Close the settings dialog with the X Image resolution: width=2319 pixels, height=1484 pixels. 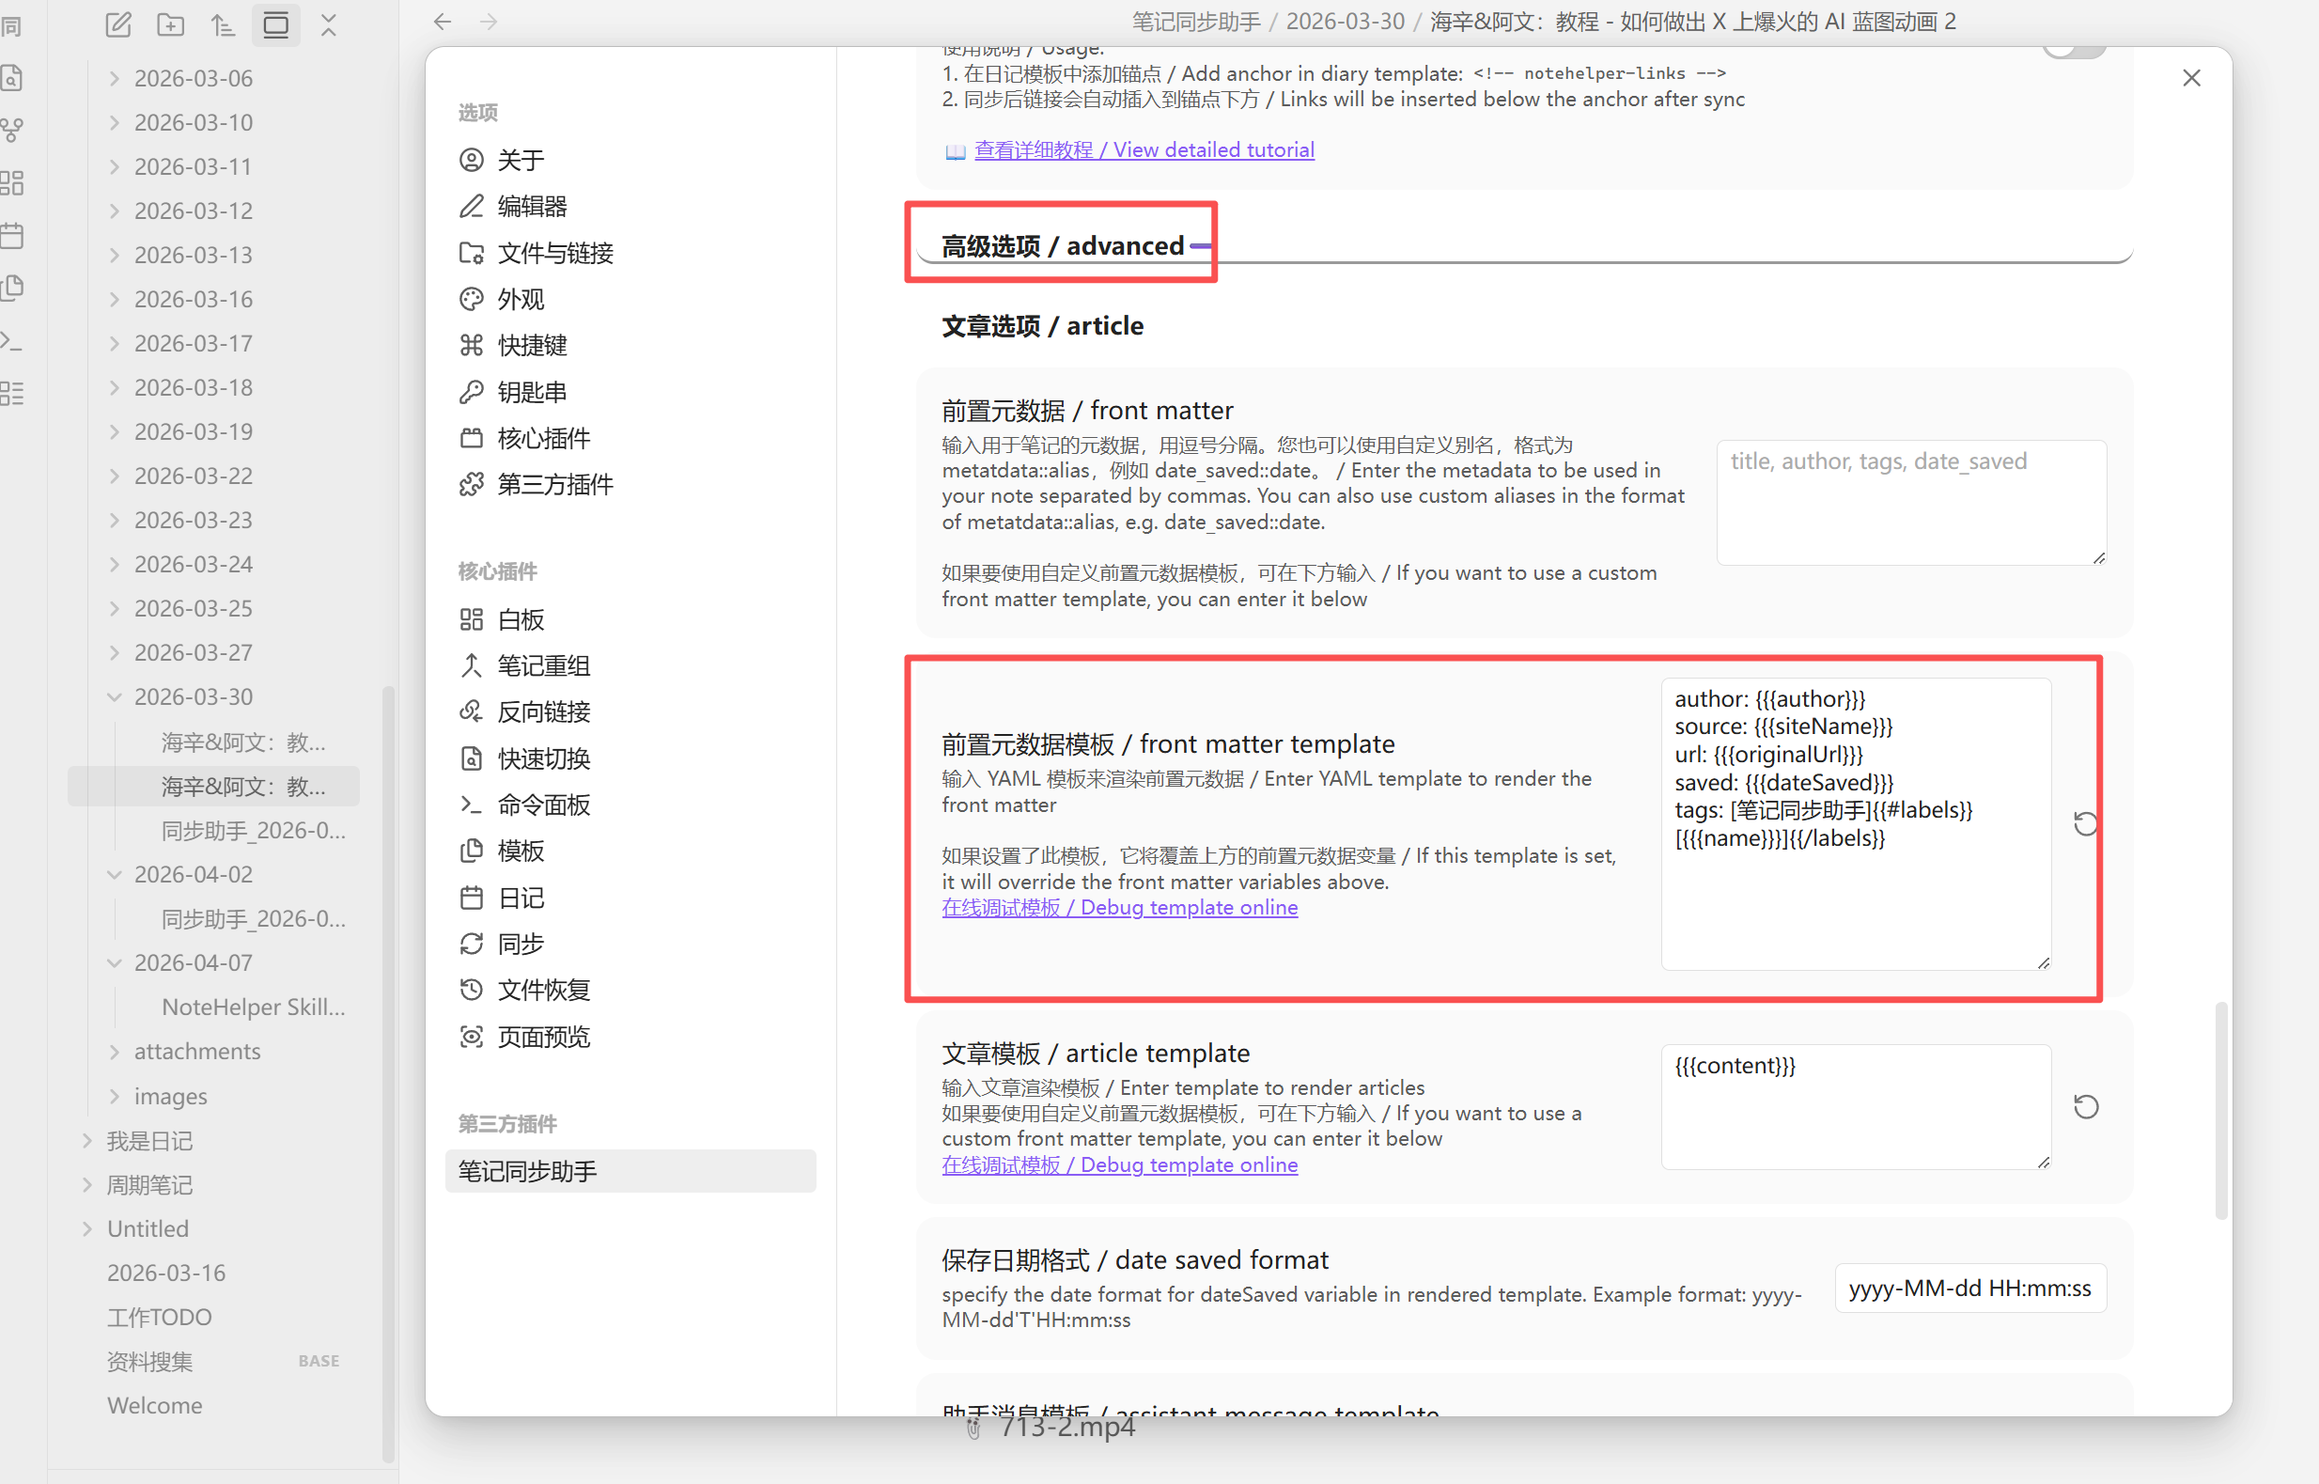point(2191,78)
